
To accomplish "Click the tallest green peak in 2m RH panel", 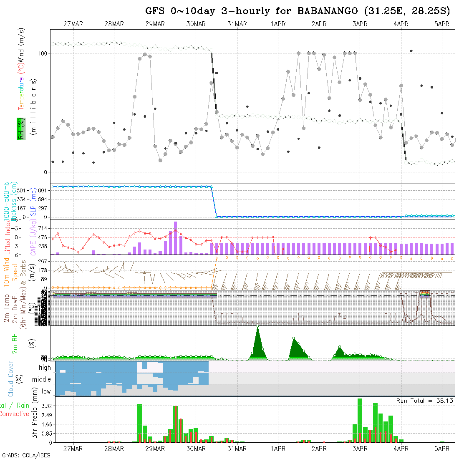I will 257,330.
